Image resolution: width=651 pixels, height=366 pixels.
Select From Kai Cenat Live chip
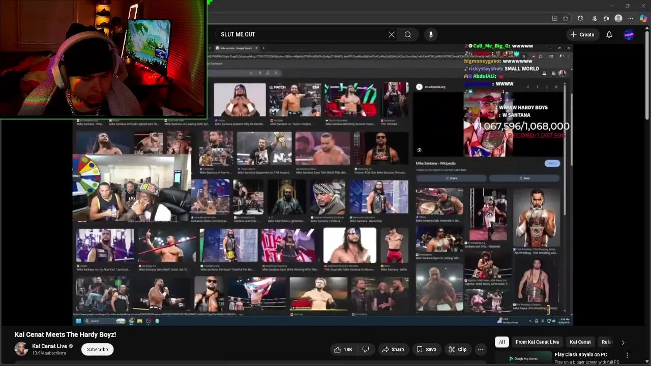coord(537,342)
